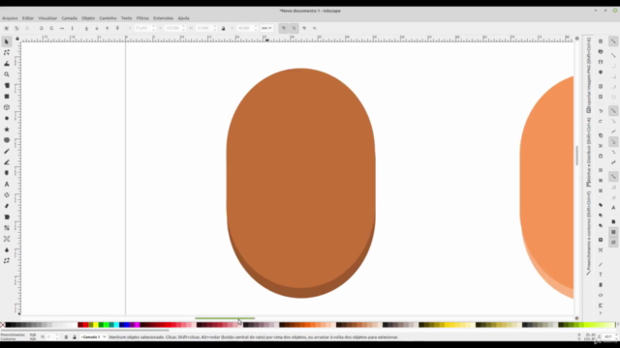Flip selection horizontally
The image size is (620, 348).
pyautogui.click(x=62, y=28)
